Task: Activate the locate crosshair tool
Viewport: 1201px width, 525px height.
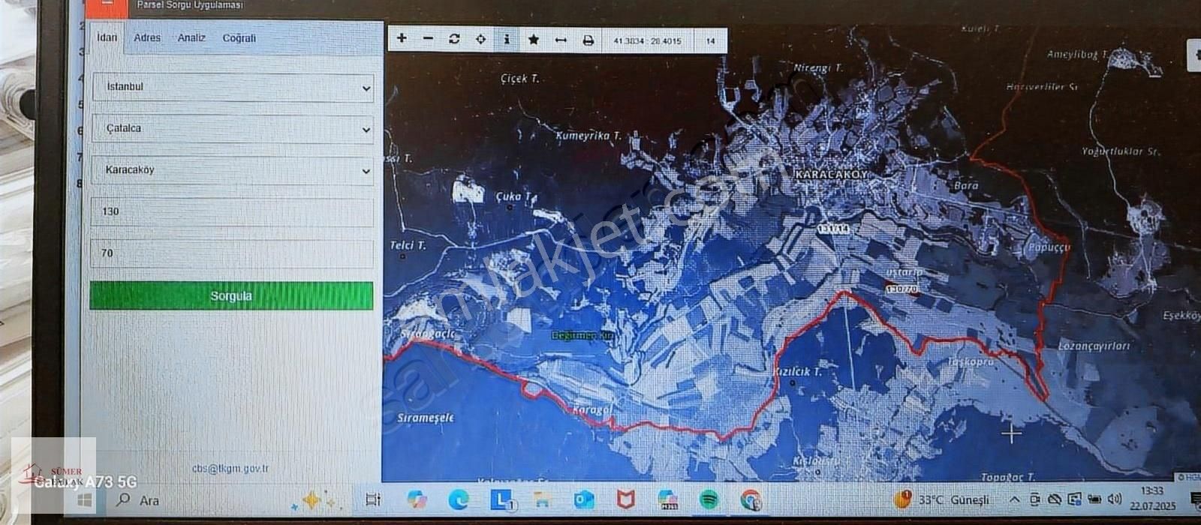Action: point(480,40)
